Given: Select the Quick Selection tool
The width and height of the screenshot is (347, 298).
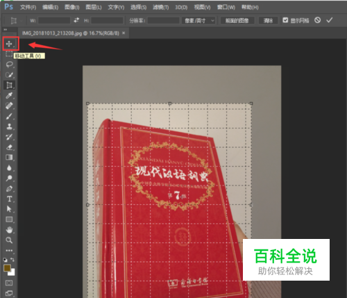Looking at the screenshot, I should [x=9, y=75].
